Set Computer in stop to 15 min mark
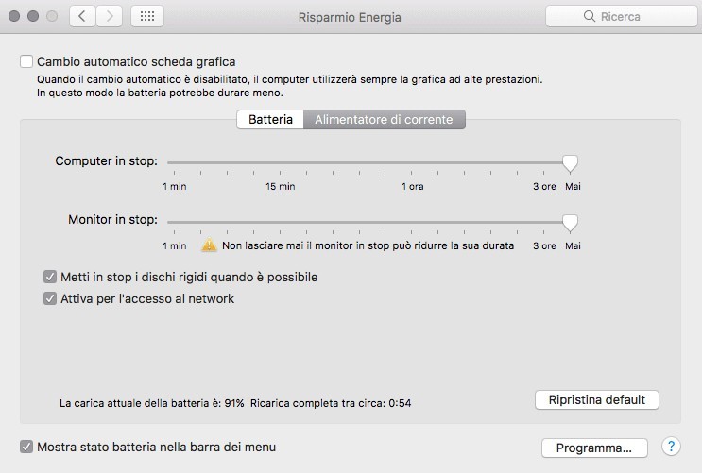This screenshot has width=702, height=473. coord(280,163)
